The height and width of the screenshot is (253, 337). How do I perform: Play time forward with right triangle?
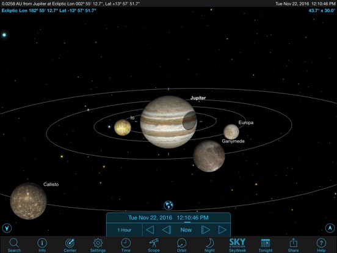(x=222, y=230)
